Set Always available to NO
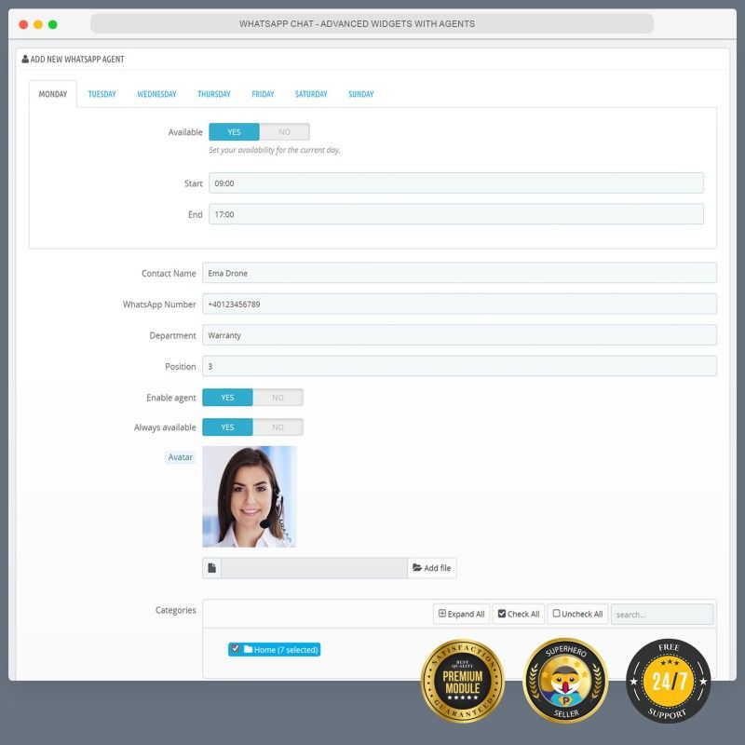This screenshot has height=745, width=745. [x=278, y=427]
